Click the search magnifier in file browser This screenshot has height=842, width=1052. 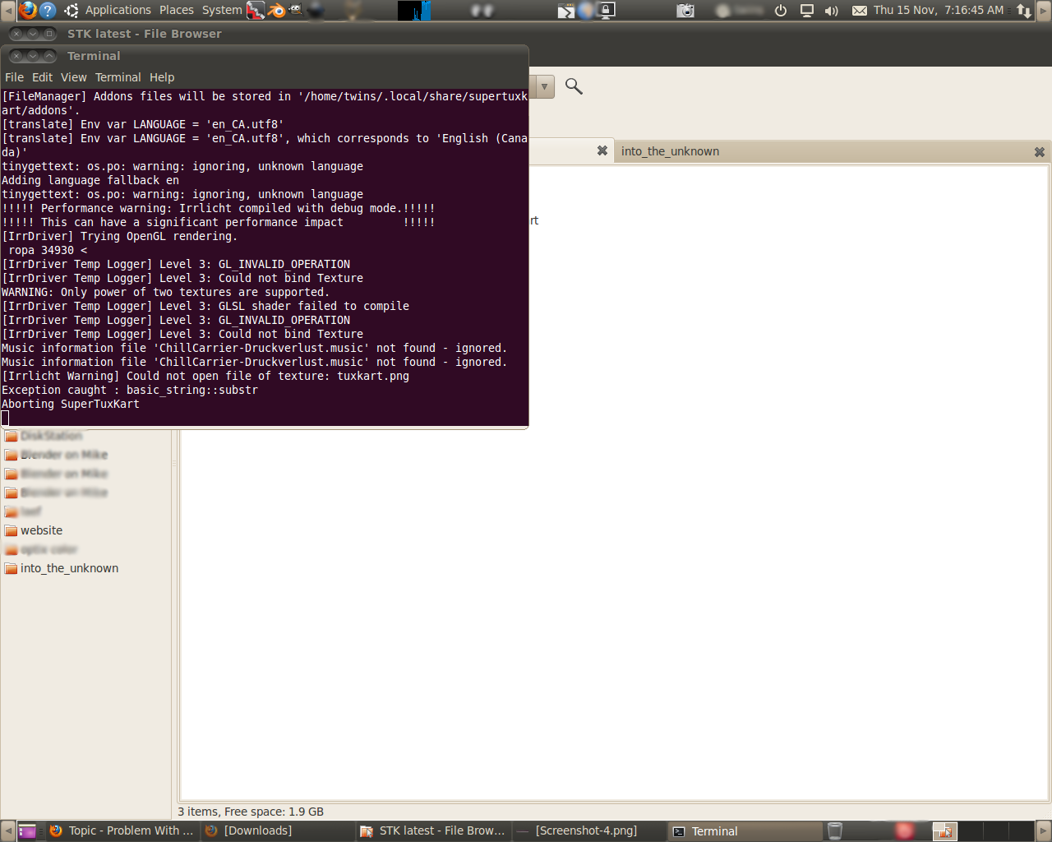point(574,86)
